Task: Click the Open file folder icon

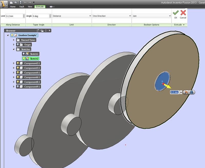Action: pyautogui.click(x=16, y=2)
